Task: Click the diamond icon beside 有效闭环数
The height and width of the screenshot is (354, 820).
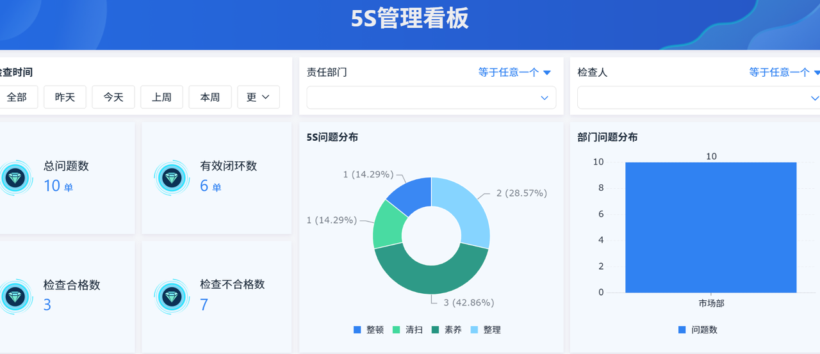Action: (x=172, y=177)
